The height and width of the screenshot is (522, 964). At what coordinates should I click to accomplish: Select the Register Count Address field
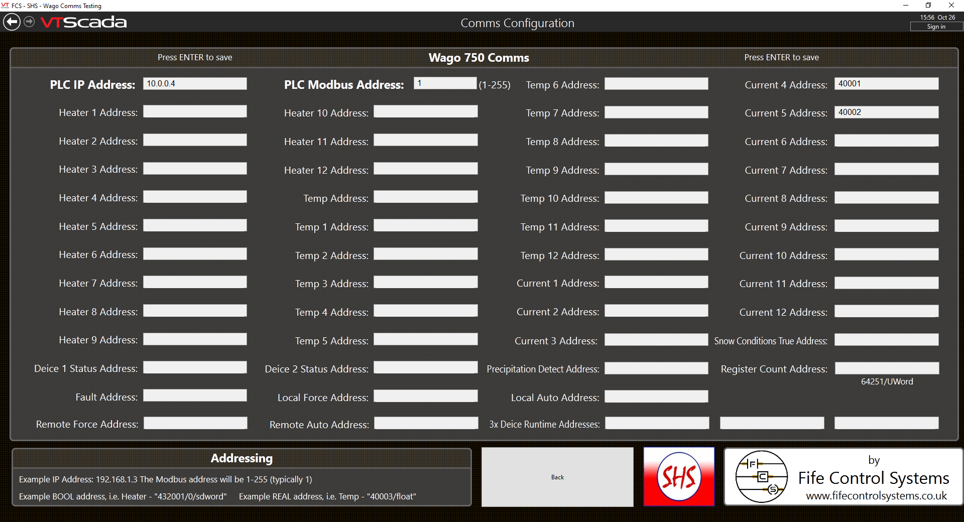click(887, 368)
